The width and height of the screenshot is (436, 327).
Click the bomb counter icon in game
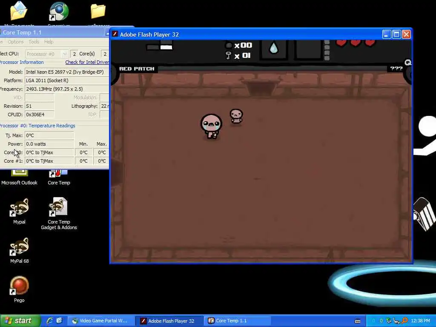tap(229, 45)
